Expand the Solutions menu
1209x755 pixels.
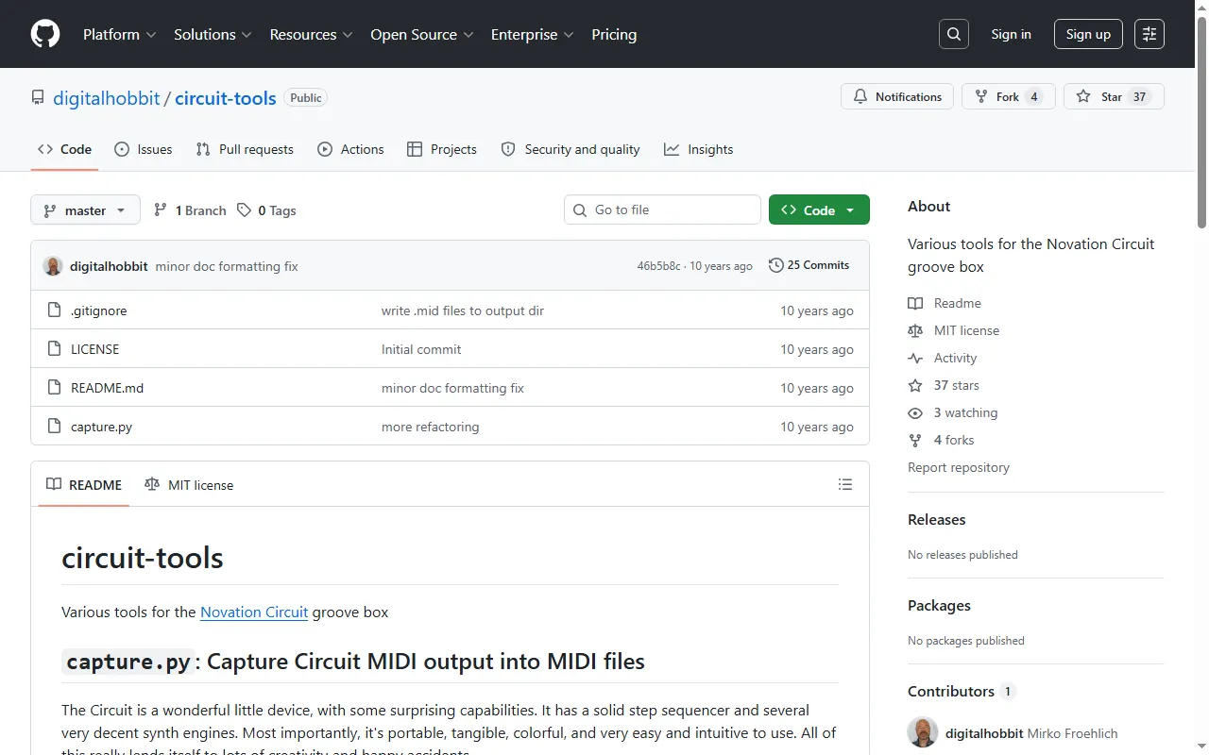click(213, 34)
